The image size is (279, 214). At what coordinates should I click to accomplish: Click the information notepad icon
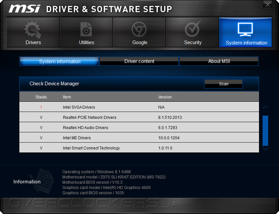(42, 181)
